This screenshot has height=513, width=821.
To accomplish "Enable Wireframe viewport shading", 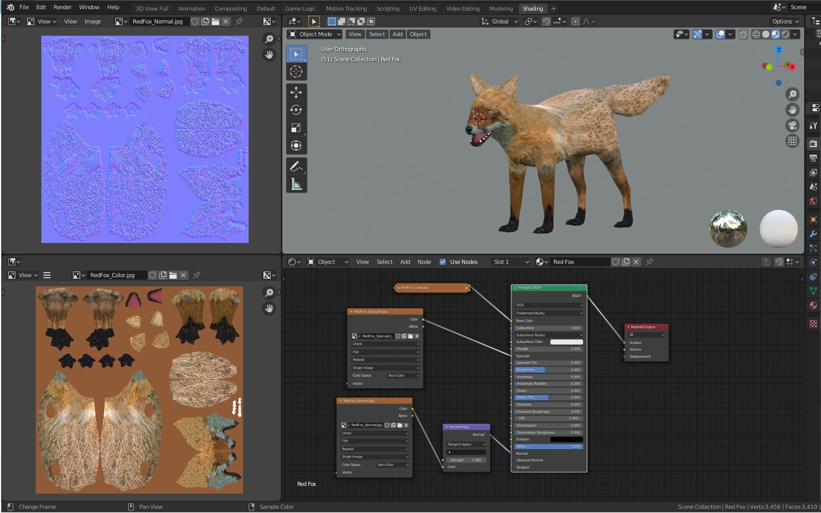I will (756, 34).
